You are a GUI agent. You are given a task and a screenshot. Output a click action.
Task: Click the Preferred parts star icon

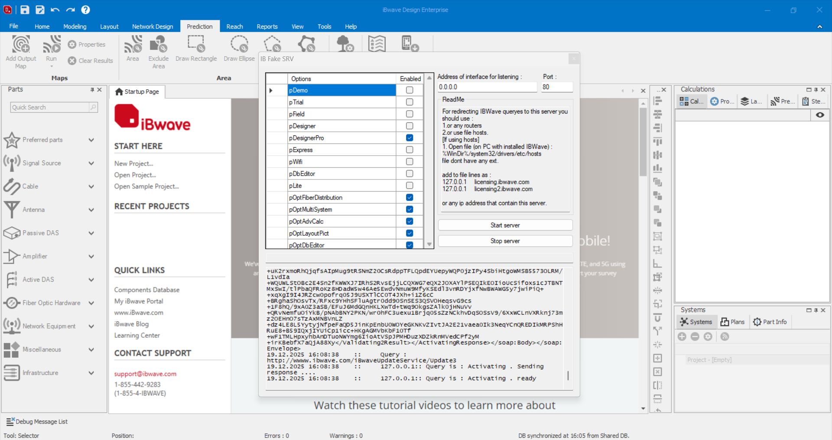12,140
